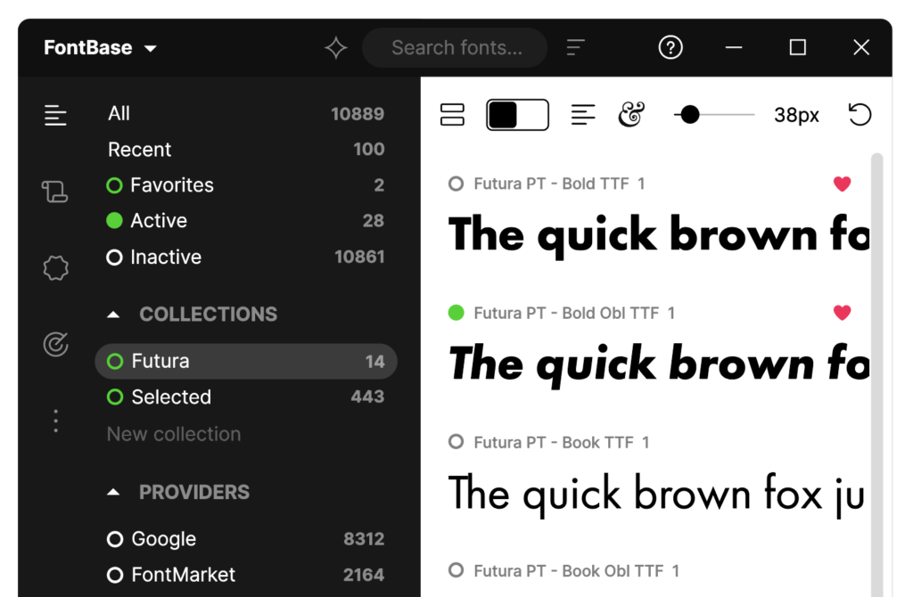Click the Book TTF quick brown fox preview
Viewport: 913px width, 597px height.
(656, 494)
